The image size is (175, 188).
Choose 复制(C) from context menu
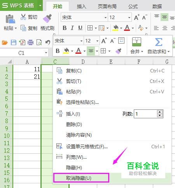pos(112,71)
